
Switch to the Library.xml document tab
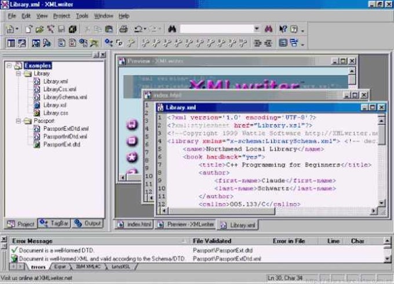coord(238,225)
